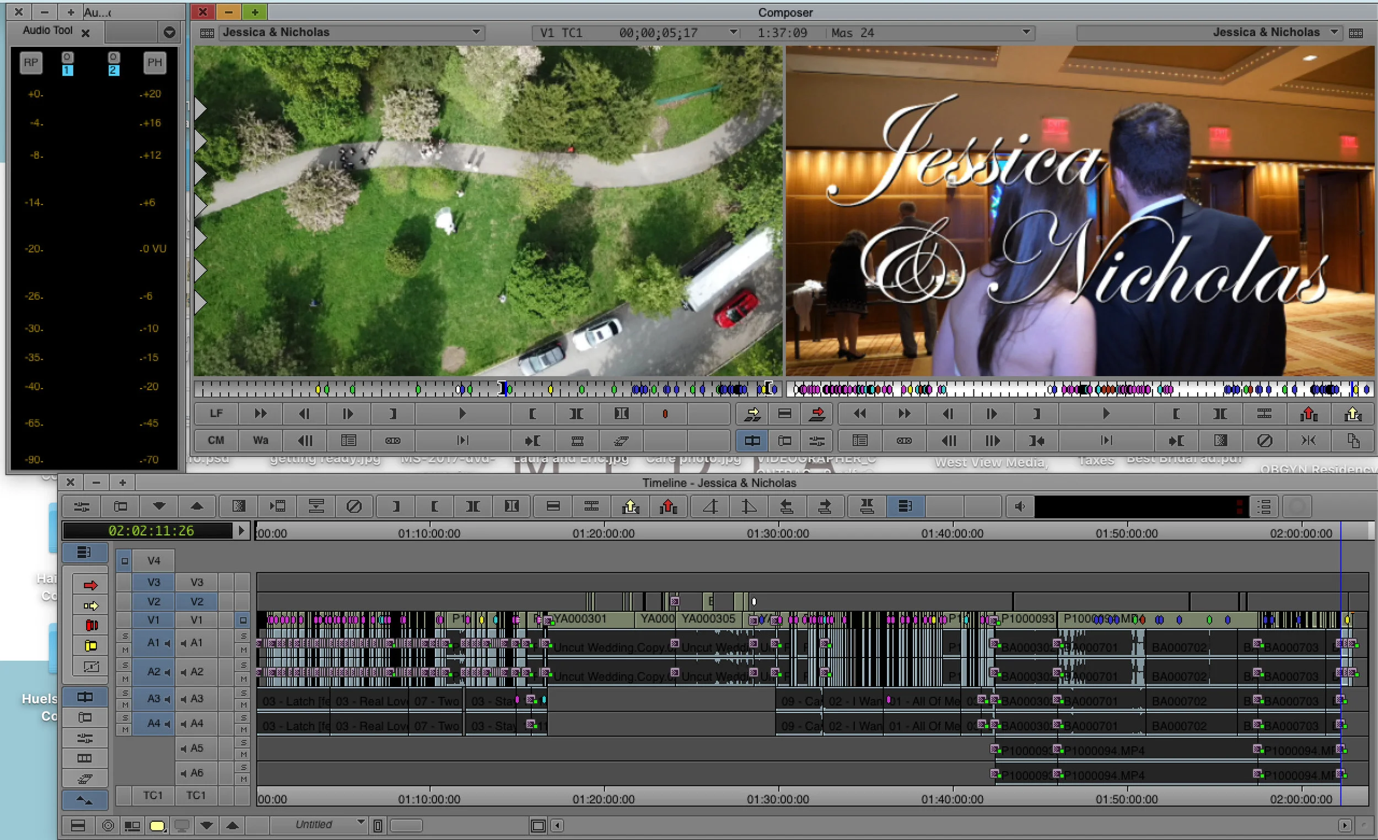
Task: Toggle the source-side V3 track selector
Action: click(153, 582)
